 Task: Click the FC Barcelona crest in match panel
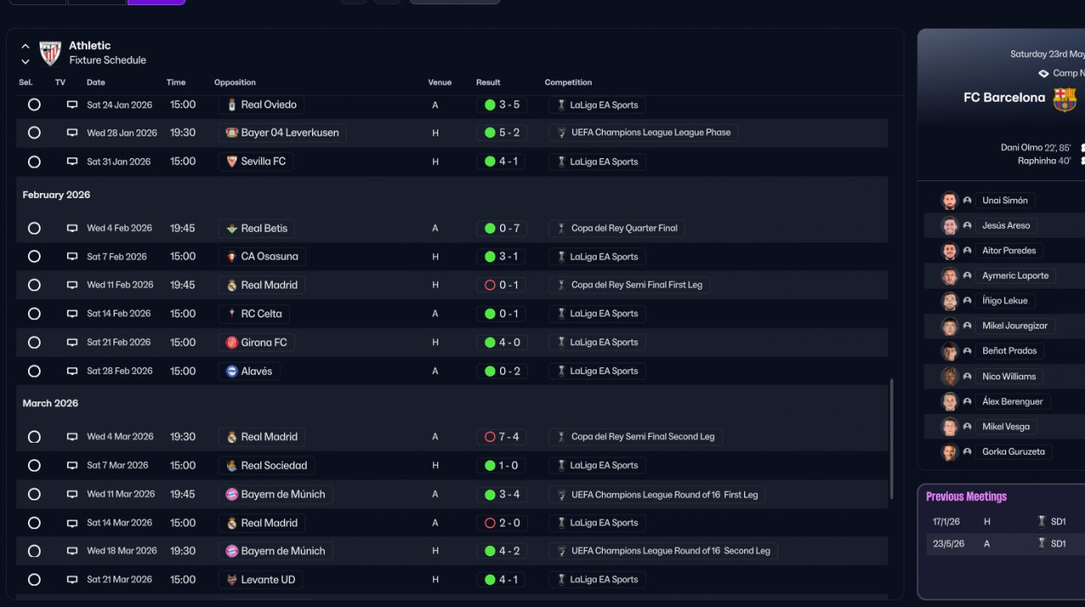[1064, 98]
